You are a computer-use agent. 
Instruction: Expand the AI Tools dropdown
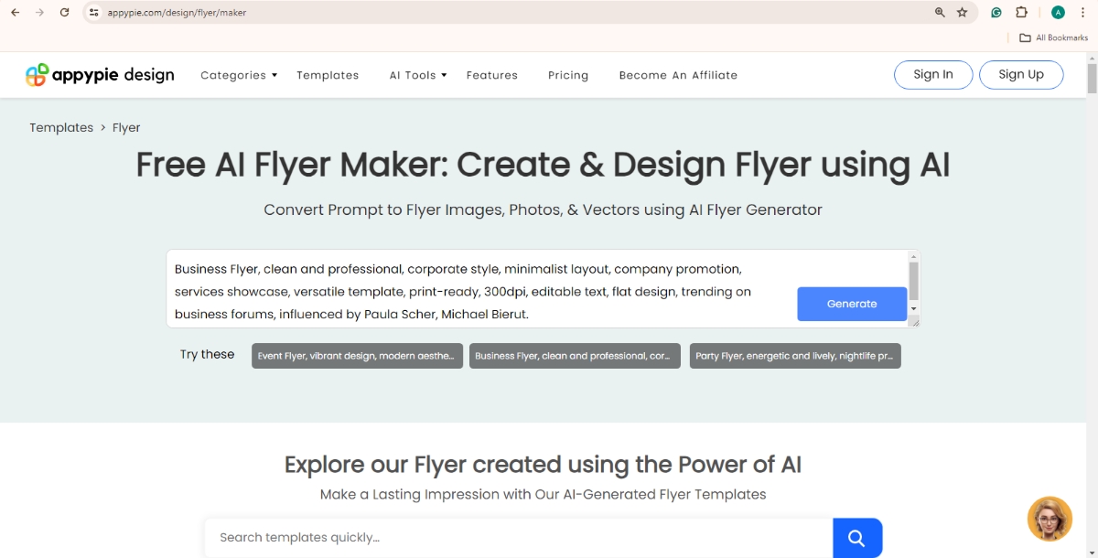pos(416,75)
